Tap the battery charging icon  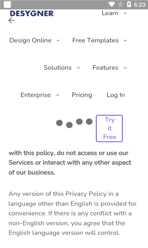tap(129, 4)
